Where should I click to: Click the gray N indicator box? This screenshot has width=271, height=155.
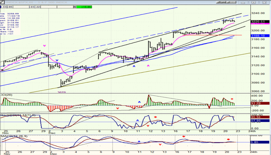(x=75, y=7)
